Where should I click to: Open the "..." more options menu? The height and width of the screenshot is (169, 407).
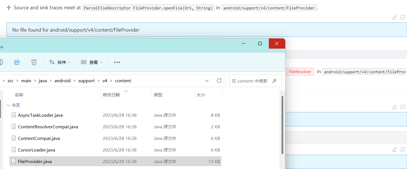point(117,62)
